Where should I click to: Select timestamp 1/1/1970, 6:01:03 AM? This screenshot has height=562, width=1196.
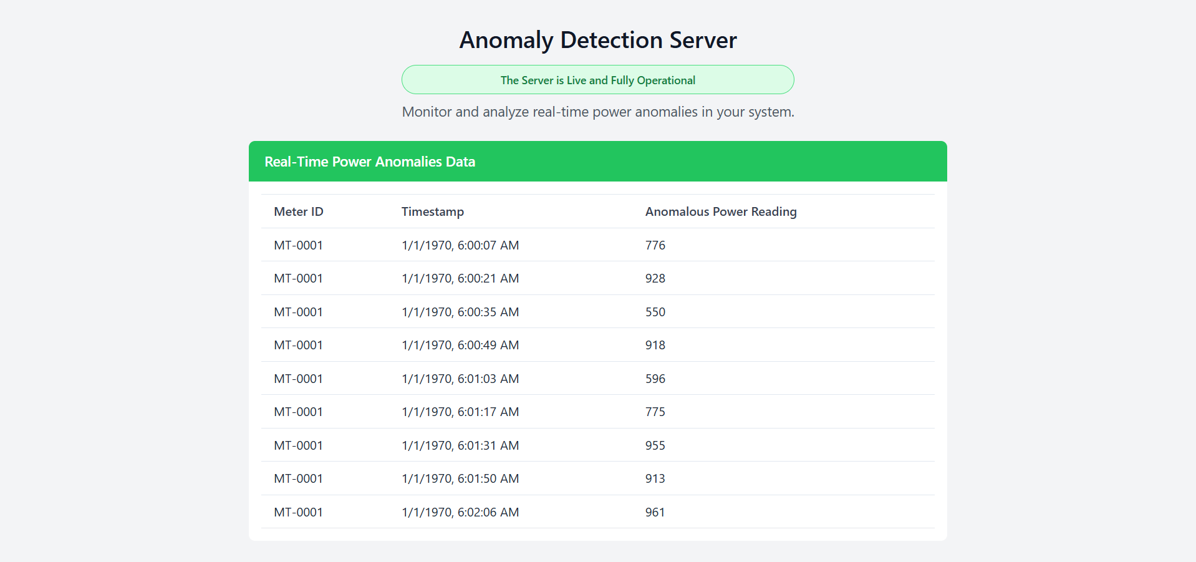coord(460,379)
